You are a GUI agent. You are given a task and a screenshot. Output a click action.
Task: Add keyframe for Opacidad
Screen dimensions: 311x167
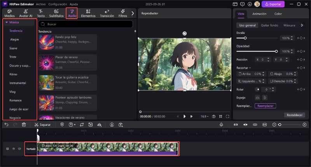tap(301, 51)
